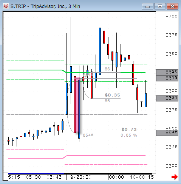Click the 8600 price axis label
This screenshot has width=181, height=184.
click(172, 91)
